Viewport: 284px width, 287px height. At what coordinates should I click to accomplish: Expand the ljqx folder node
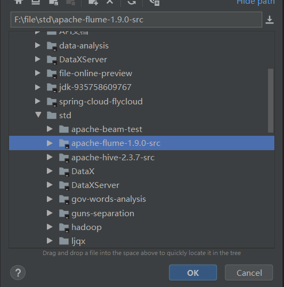[x=50, y=241]
